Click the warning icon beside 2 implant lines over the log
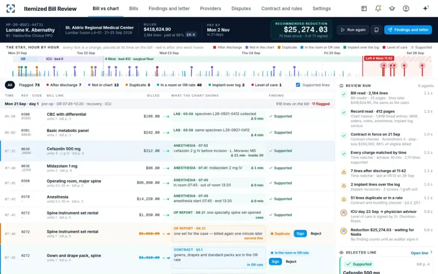Screen dimensions: 438x274 point(343,186)
